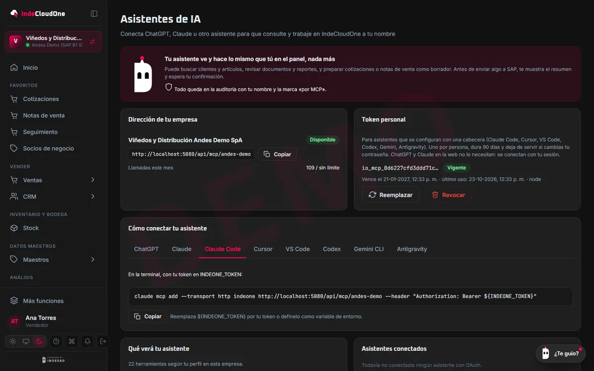
Task: Switch company using the swap arrows icon
Action: tap(93, 42)
